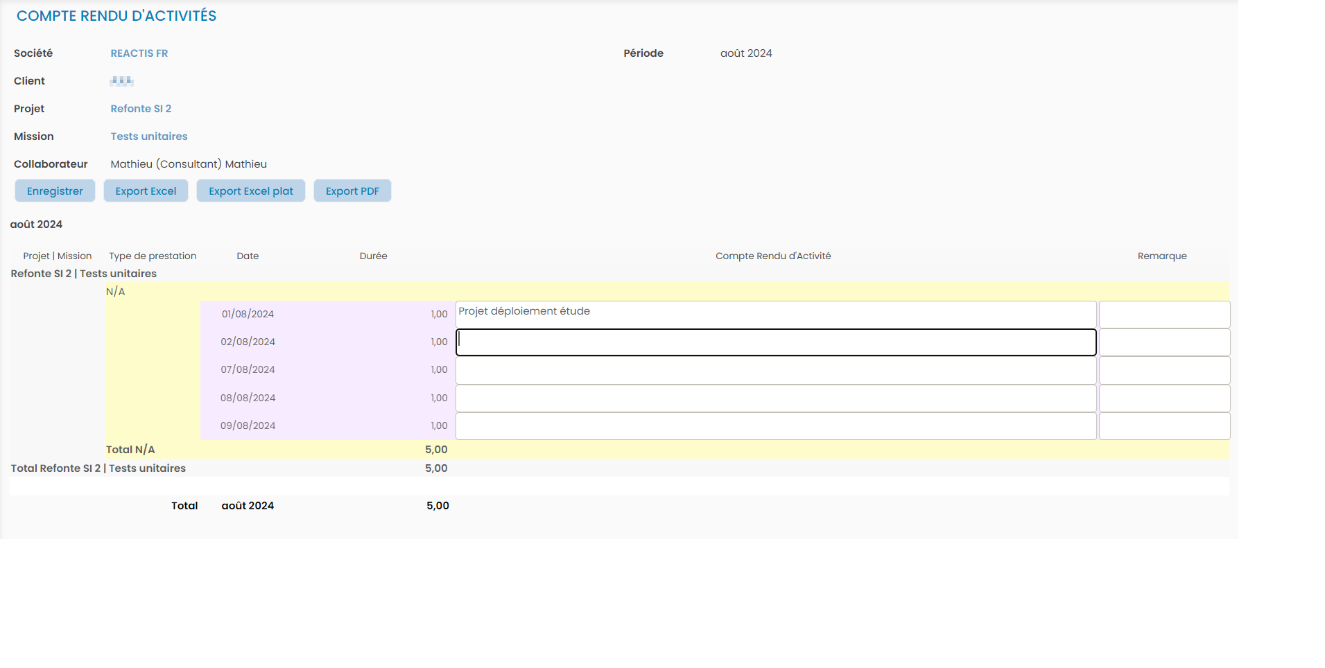
Task: Click the Remarque field for 08/08/2024
Action: click(x=1164, y=398)
